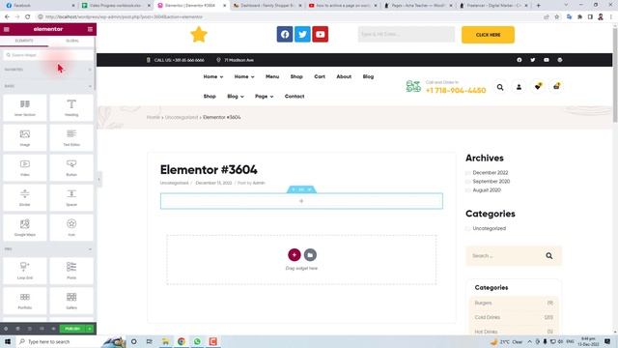
Task: Open the Contact nav item
Action: [295, 97]
